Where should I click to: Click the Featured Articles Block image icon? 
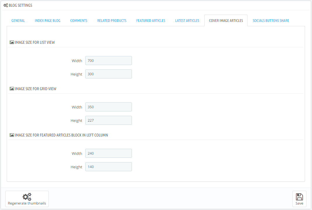(x=12, y=135)
